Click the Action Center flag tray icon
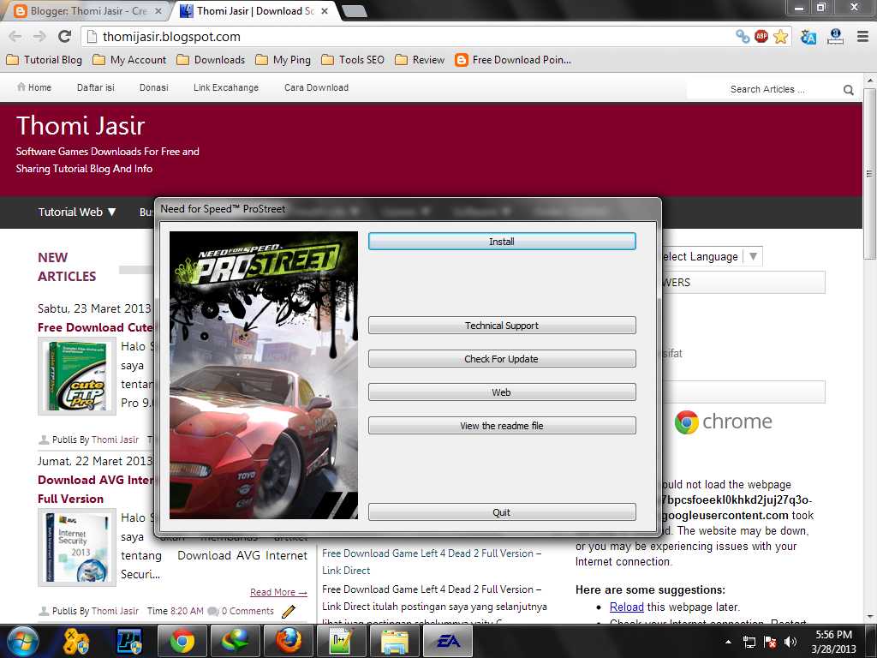877x658 pixels. (x=770, y=642)
